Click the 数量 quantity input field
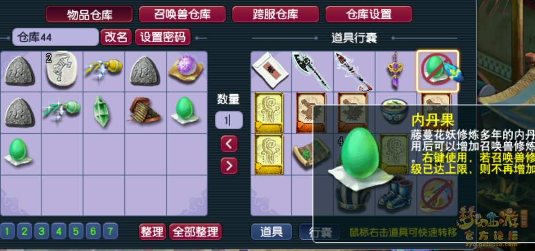 click(x=229, y=120)
